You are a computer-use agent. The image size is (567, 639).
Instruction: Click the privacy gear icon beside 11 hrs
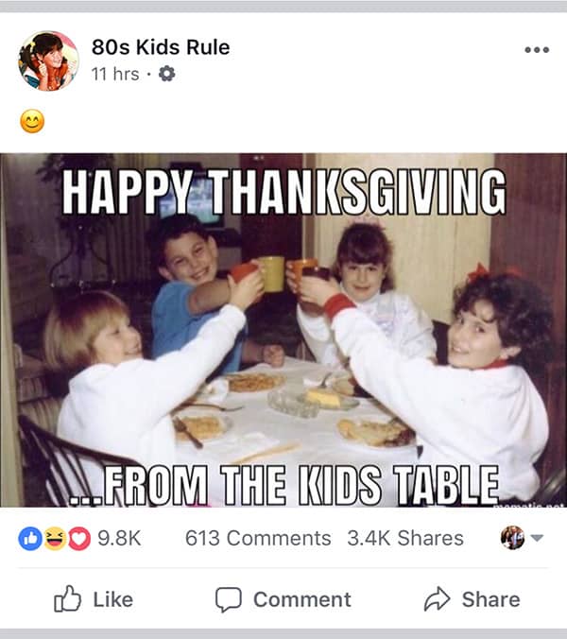click(166, 74)
